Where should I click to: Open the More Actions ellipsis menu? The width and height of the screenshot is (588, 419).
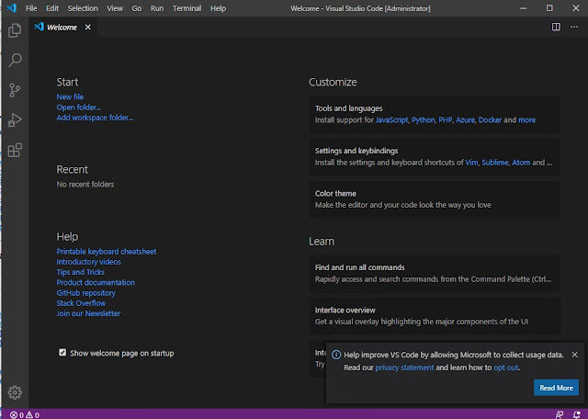pyautogui.click(x=574, y=27)
